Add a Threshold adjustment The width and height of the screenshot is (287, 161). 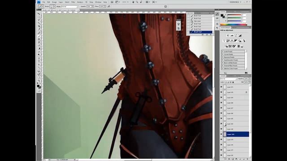point(234,47)
